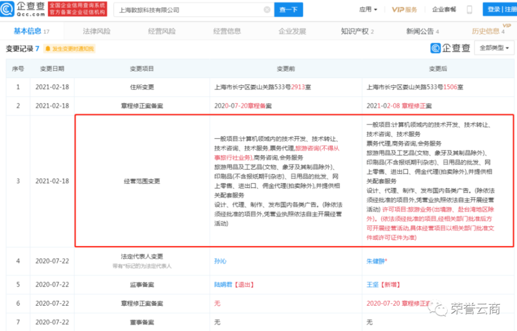Open the 全部类型 filter dropdown
Viewport: 517px width, 331px height.
(494, 48)
